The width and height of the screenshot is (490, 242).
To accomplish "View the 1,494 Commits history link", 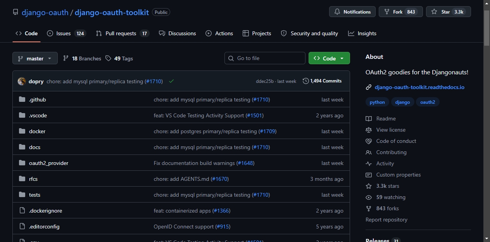I will tap(322, 81).
